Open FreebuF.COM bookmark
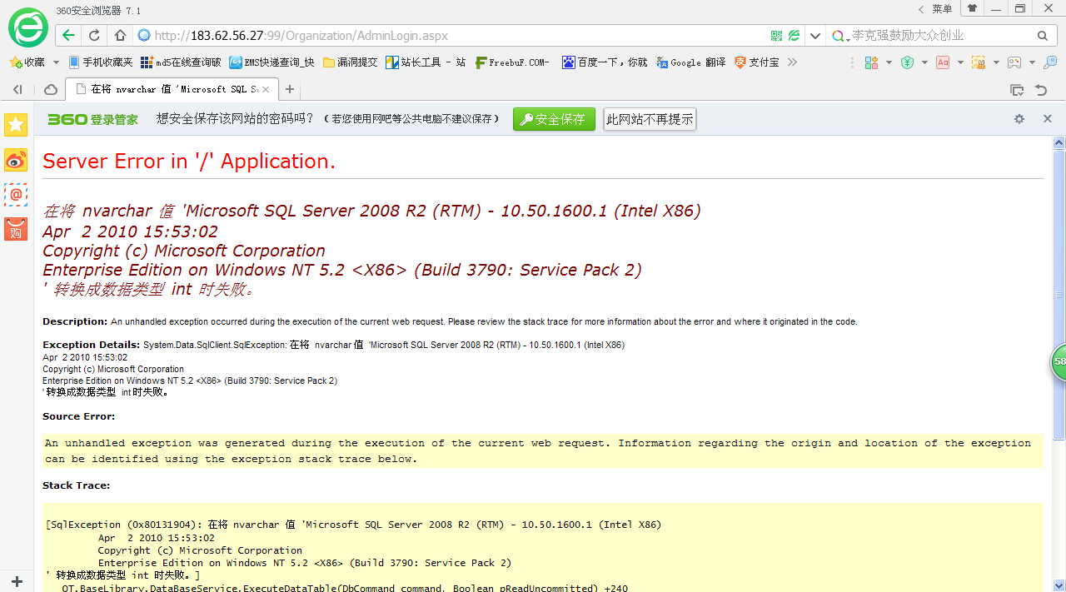Screen dimensions: 1066x592 tap(513, 62)
